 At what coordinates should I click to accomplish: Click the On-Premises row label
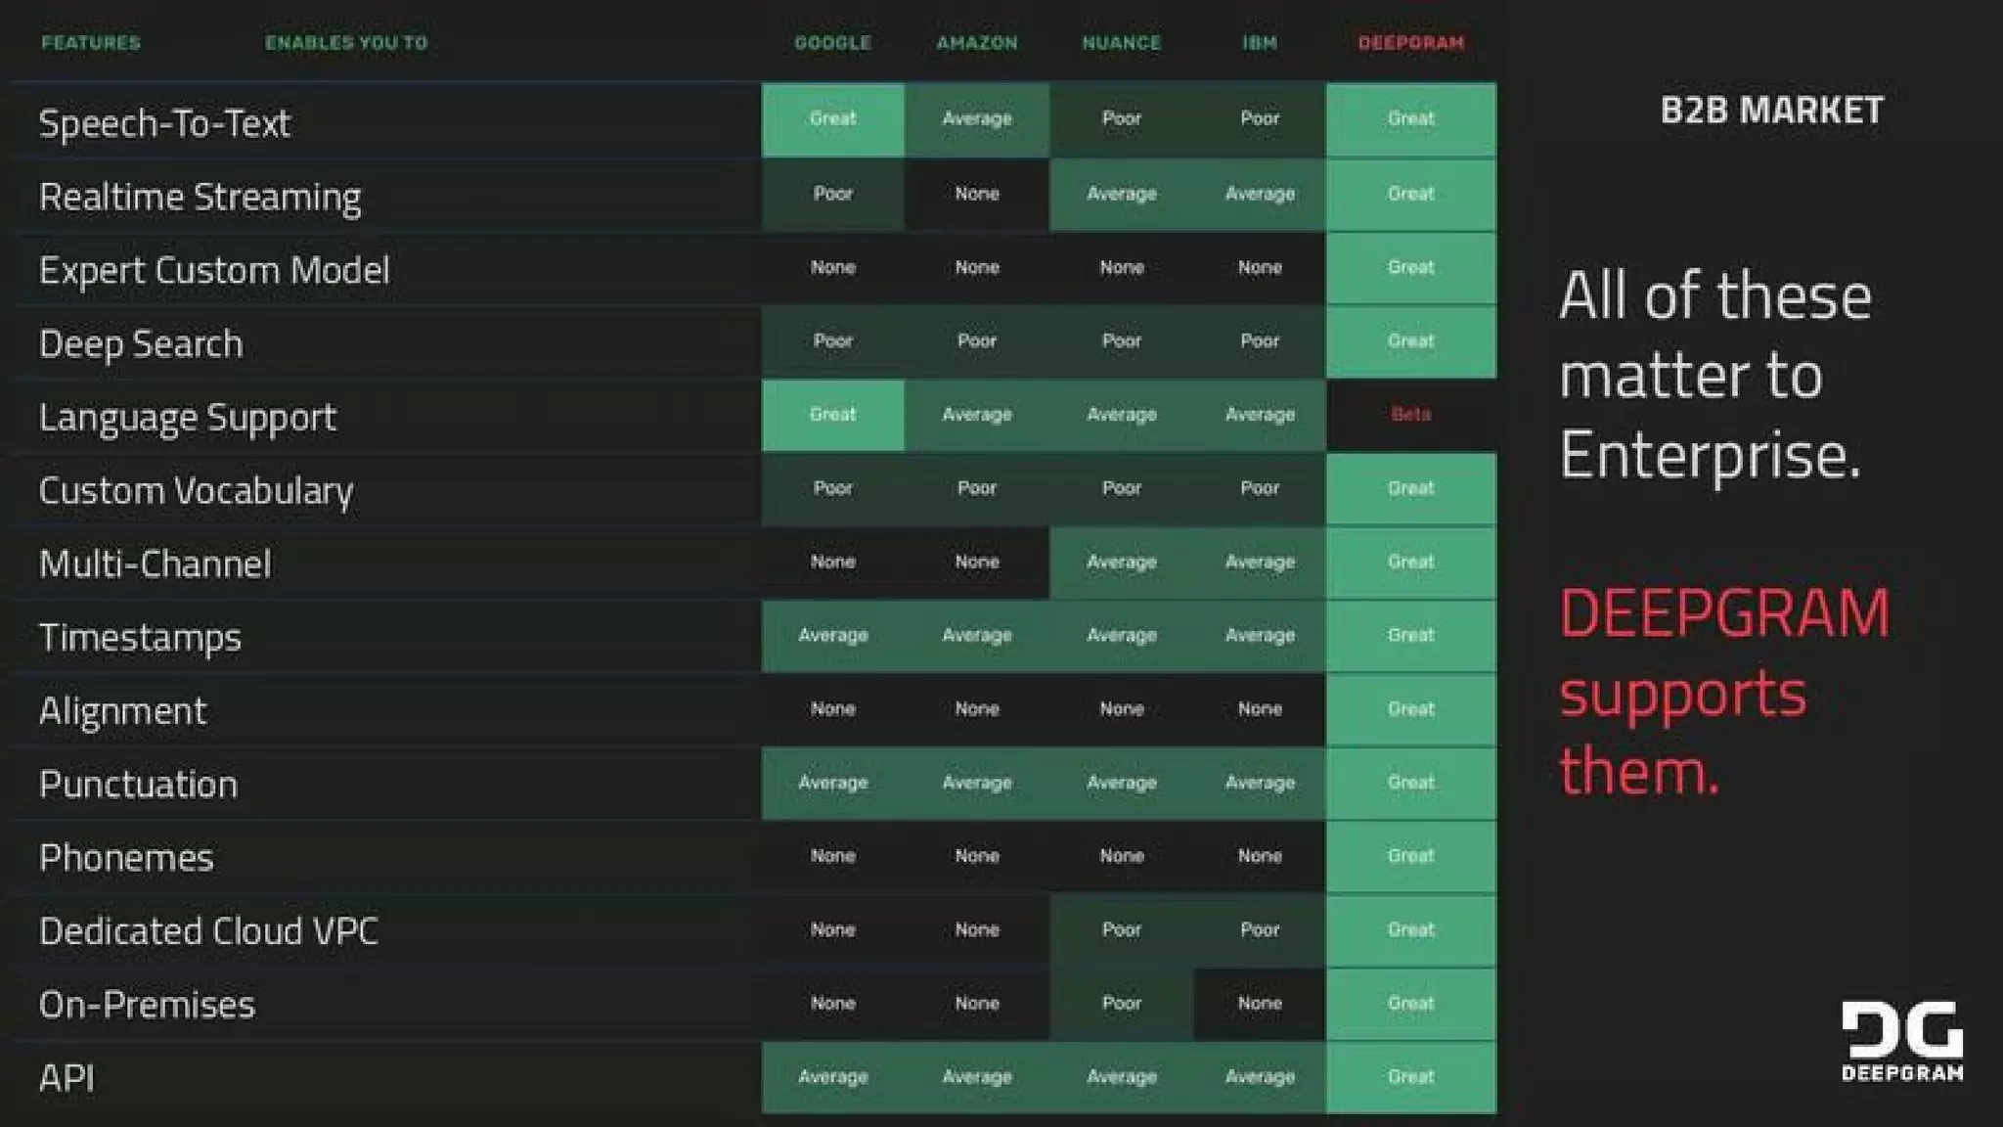[147, 1005]
